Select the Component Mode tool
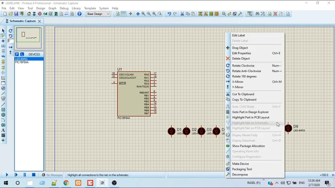Image resolution: width=335 pixels, height=188 pixels. pyautogui.click(x=3, y=36)
